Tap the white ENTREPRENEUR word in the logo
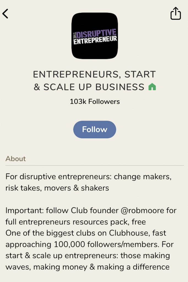 tap(95, 40)
